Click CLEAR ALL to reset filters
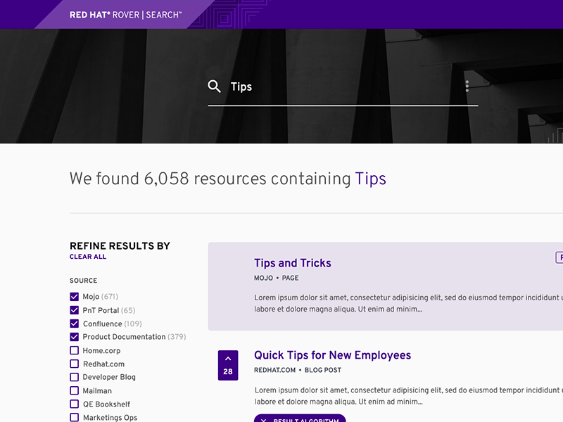 (87, 257)
